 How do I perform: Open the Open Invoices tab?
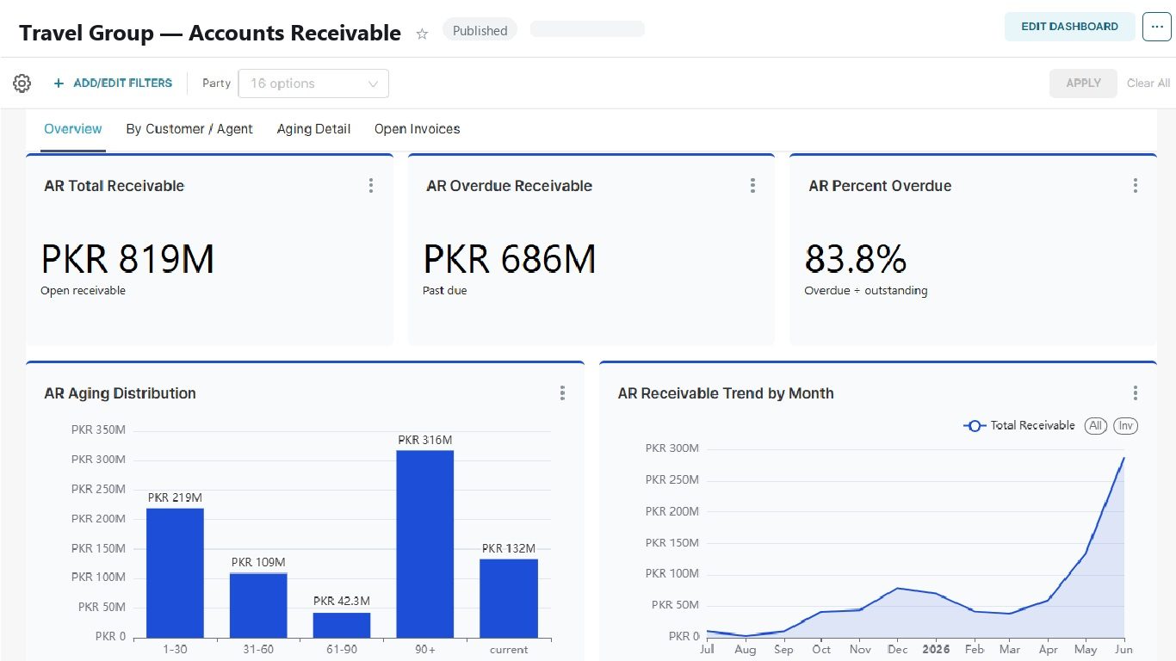click(417, 129)
